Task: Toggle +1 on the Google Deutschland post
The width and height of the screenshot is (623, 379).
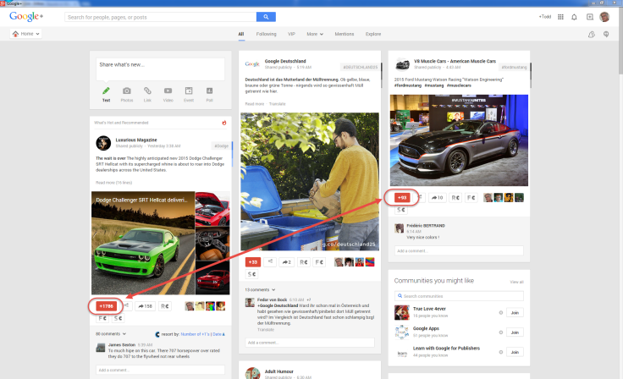Action: (x=252, y=262)
